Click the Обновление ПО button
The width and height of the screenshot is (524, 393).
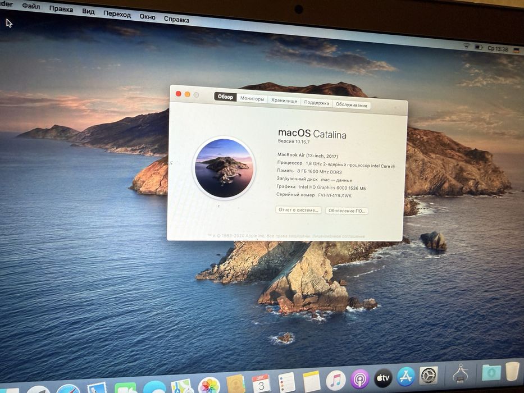[347, 211]
